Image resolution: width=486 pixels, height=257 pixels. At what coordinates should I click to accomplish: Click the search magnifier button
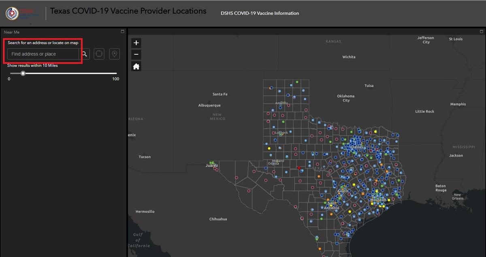coord(85,54)
